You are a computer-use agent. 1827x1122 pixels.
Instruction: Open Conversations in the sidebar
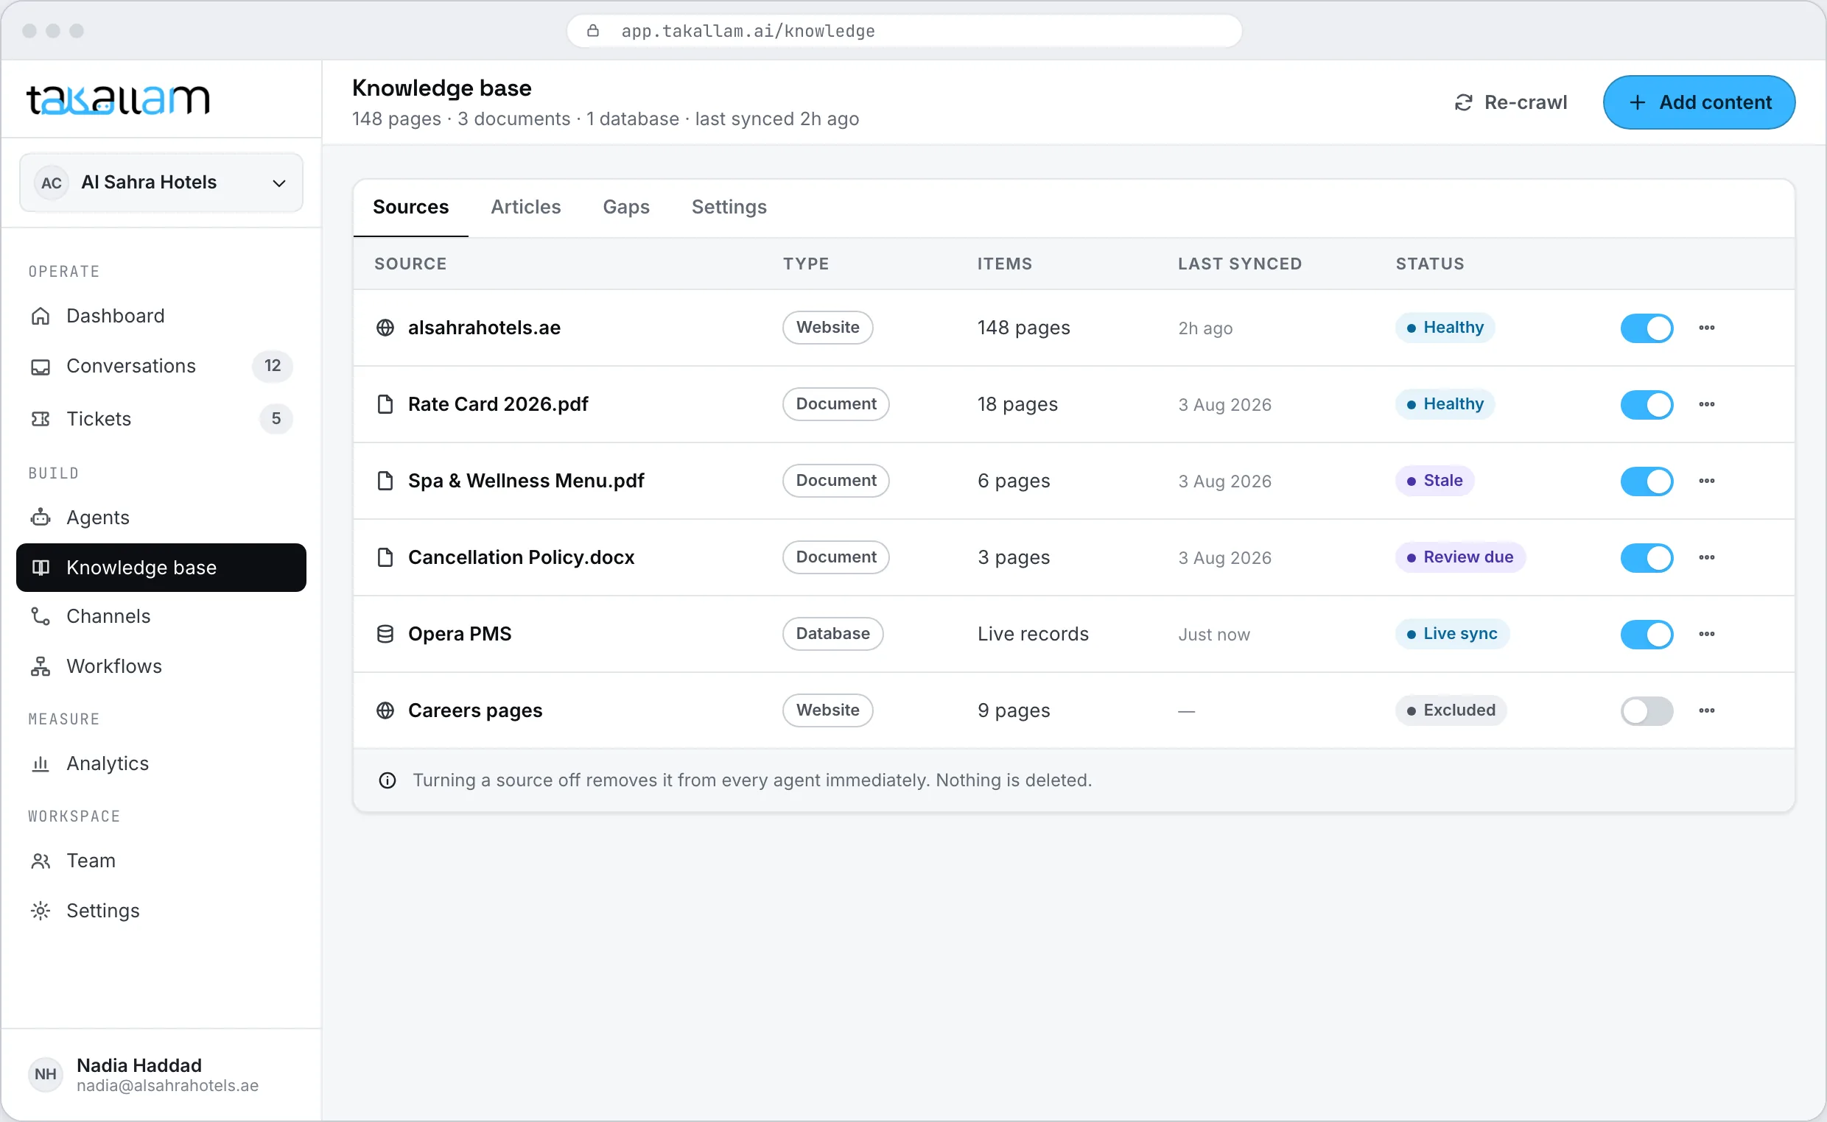[161, 366]
